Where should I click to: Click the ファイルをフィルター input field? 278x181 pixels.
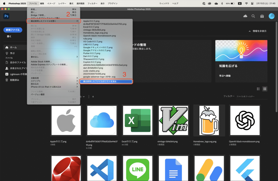tap(251, 96)
